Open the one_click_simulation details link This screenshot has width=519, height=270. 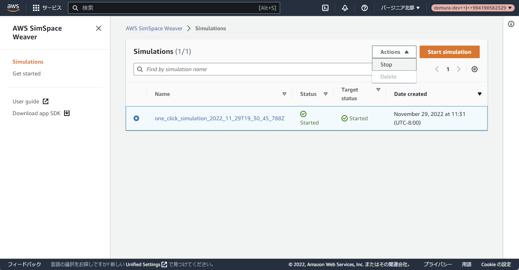pyautogui.click(x=219, y=118)
